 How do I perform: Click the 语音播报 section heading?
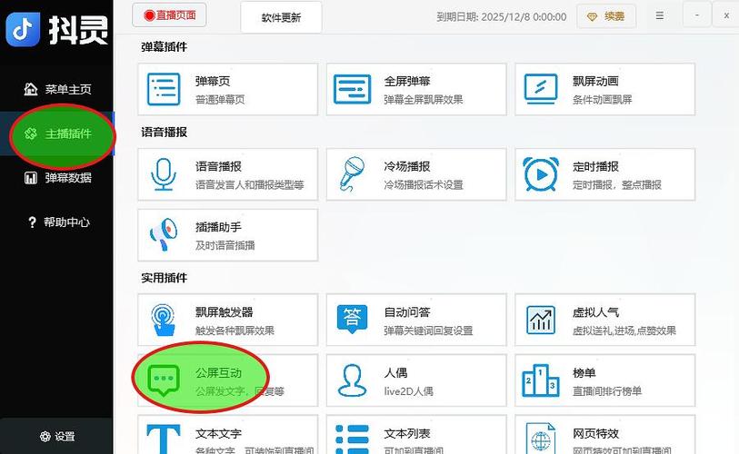164,132
